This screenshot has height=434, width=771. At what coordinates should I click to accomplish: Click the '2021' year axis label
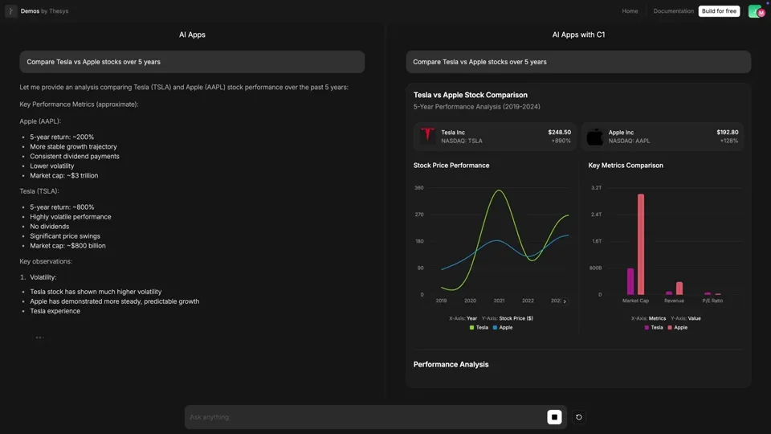tap(499, 301)
